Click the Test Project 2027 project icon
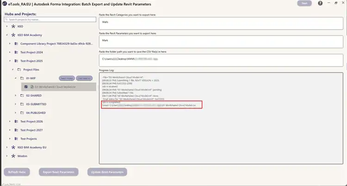 click(16, 130)
